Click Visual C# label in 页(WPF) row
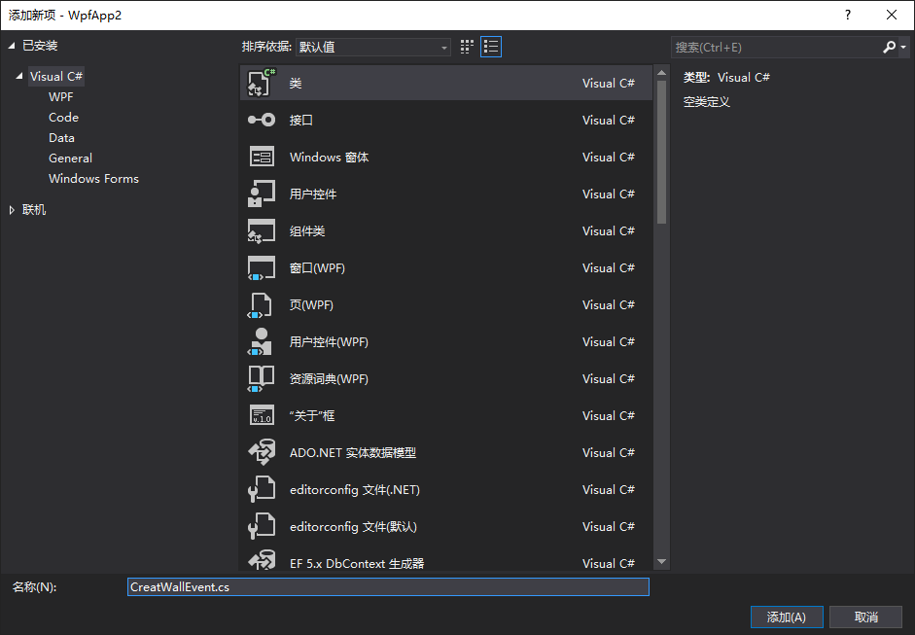The width and height of the screenshot is (915, 635). pos(608,304)
